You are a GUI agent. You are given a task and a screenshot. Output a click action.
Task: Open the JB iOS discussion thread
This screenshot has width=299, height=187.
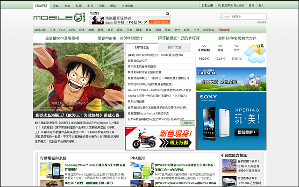(155, 55)
